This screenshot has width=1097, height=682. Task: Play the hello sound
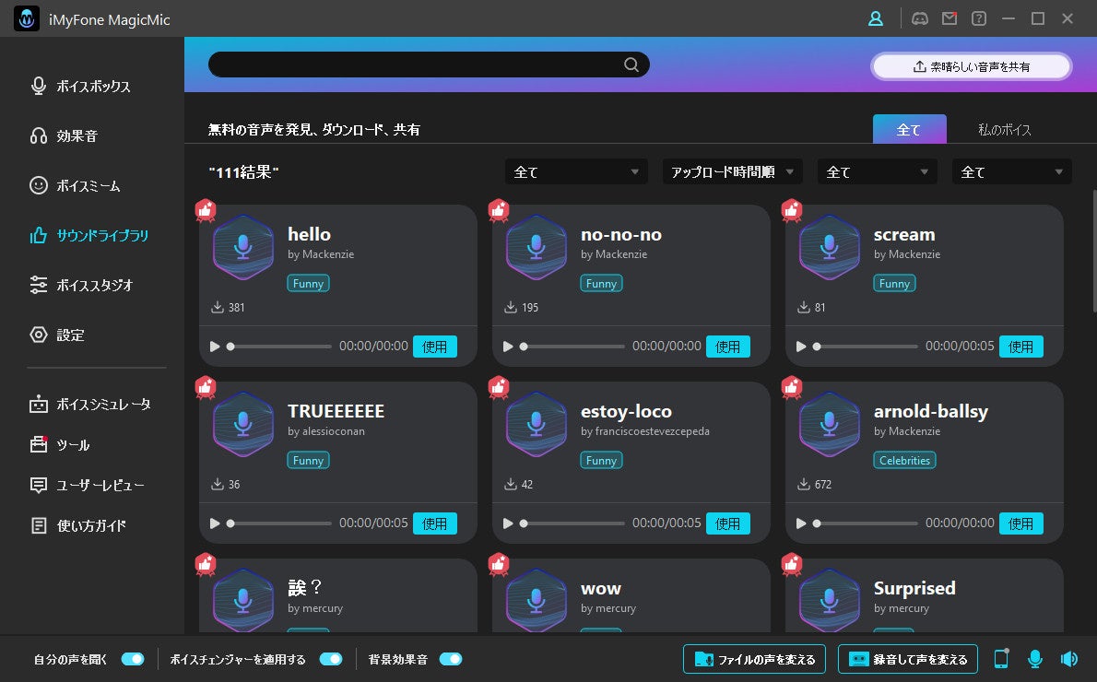[215, 347]
